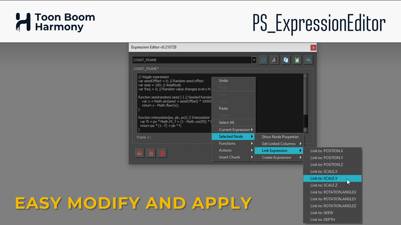This screenshot has width=401, height=225.
Task: Open the CONST_FRAME expression dropdown arrow
Action: [254, 60]
